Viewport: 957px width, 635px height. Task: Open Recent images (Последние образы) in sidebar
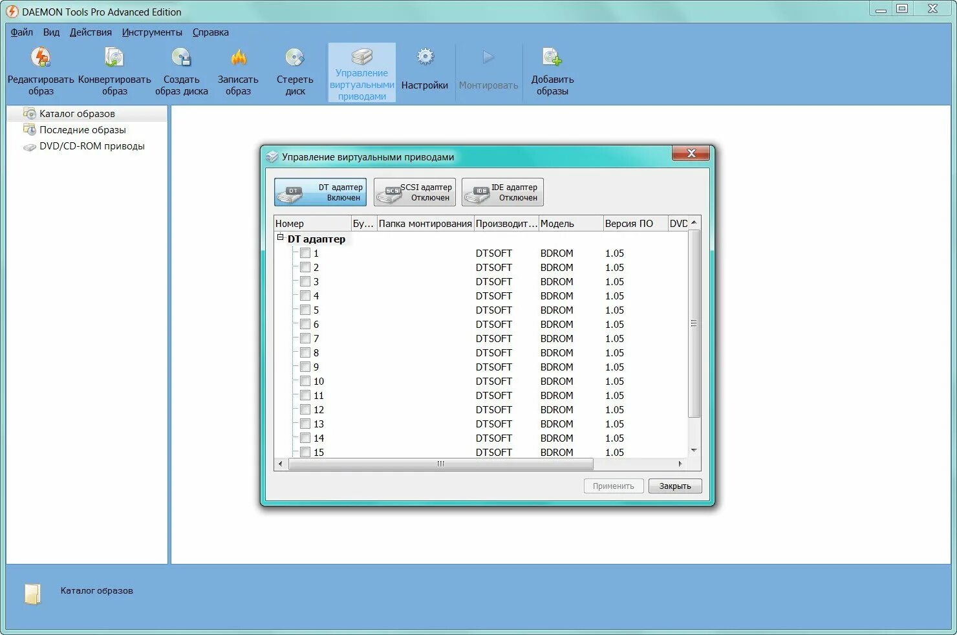coord(83,129)
